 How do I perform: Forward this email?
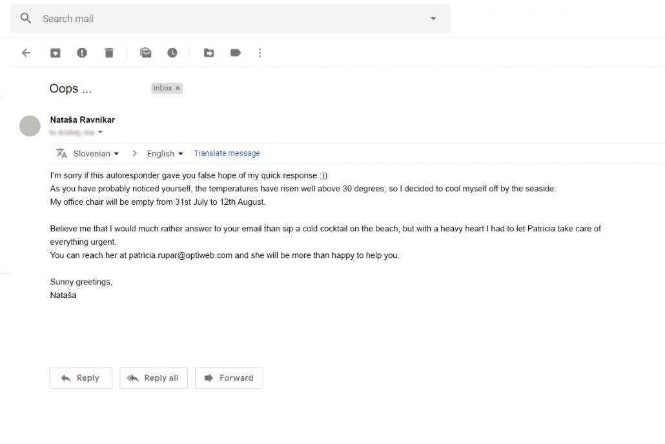(229, 378)
